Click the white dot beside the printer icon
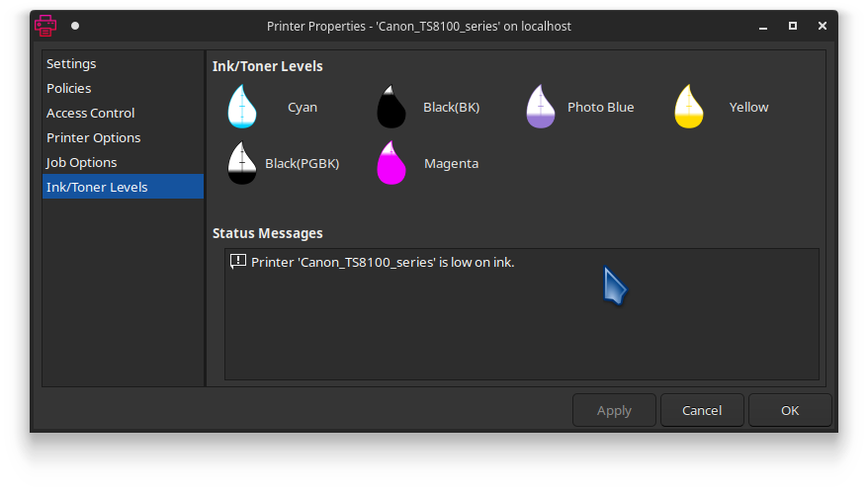Screen dimensions: 868x494 coord(75,26)
